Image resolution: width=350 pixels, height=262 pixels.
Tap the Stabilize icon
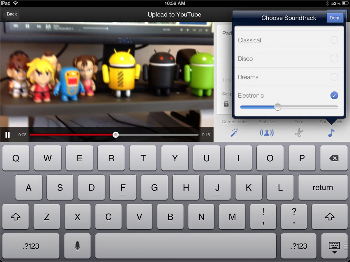tap(267, 133)
